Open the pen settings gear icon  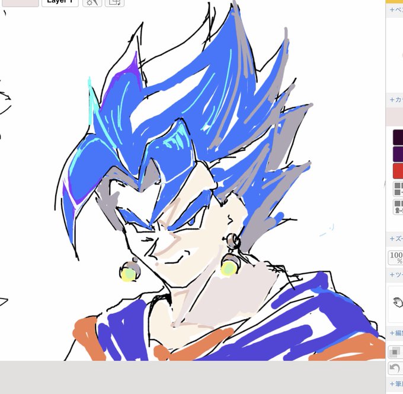92,2
